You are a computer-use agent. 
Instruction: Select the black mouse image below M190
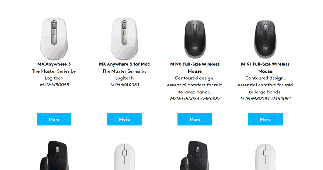[195, 155]
